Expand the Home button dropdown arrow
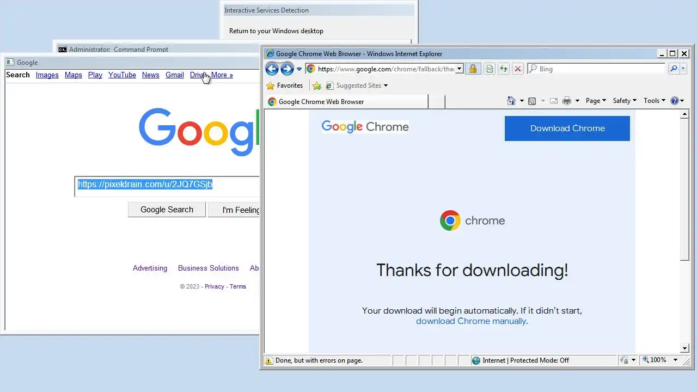 click(x=522, y=101)
